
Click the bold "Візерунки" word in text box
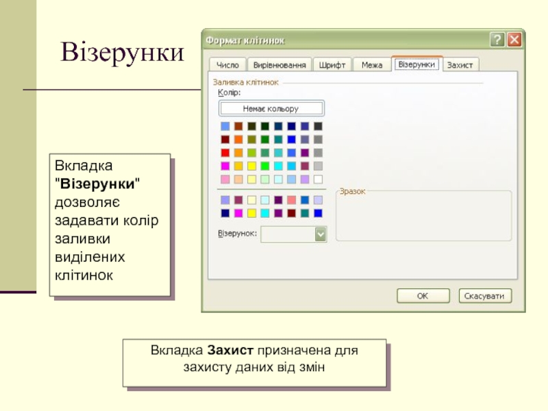(x=97, y=184)
